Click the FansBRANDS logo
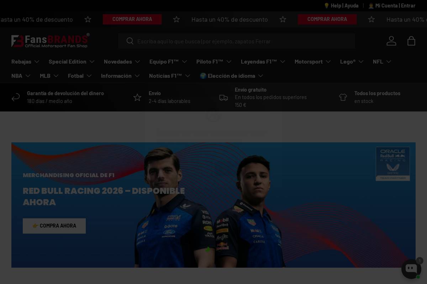The width and height of the screenshot is (427, 284). point(51,41)
